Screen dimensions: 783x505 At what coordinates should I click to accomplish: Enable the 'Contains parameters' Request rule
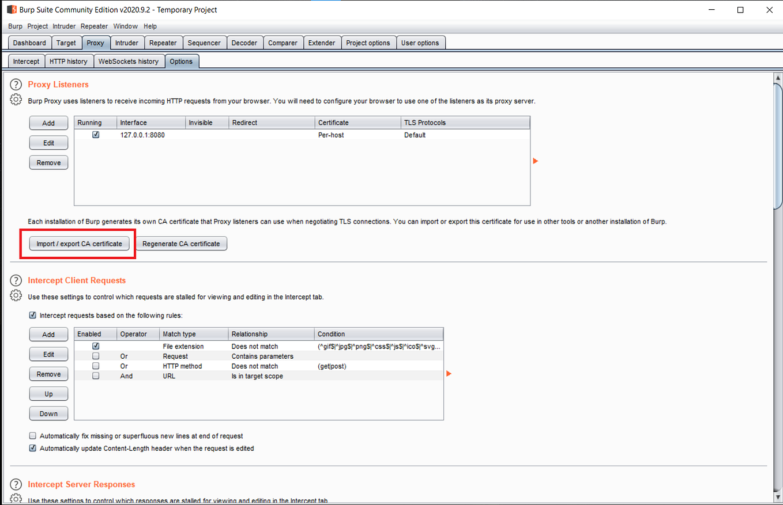tap(96, 356)
